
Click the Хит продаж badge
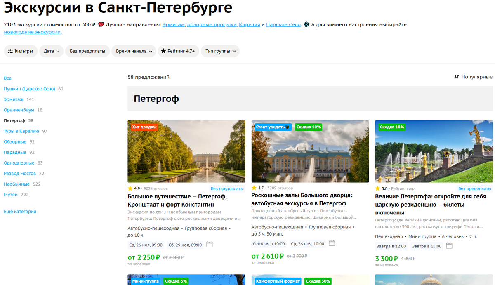pos(144,127)
